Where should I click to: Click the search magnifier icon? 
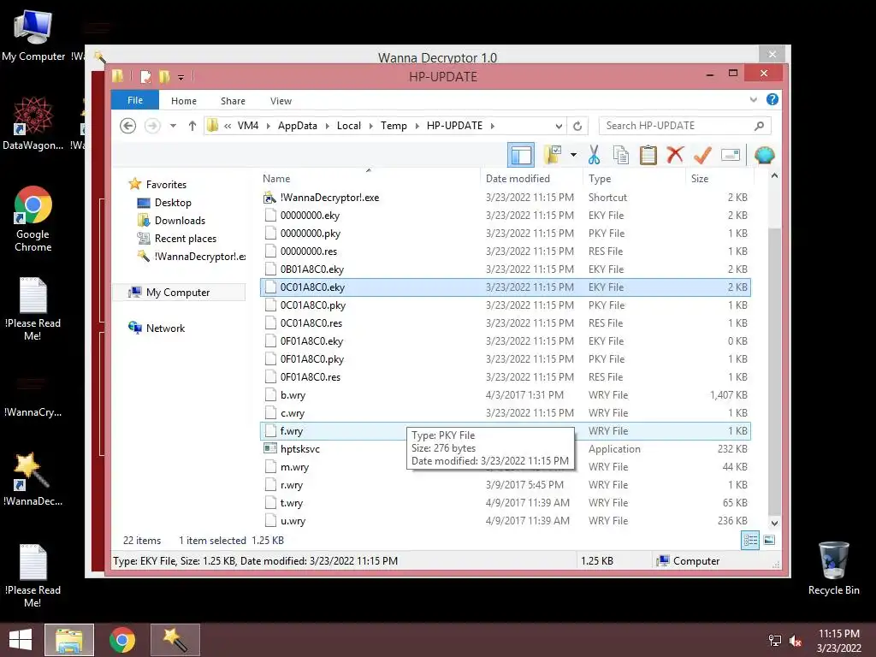759,126
